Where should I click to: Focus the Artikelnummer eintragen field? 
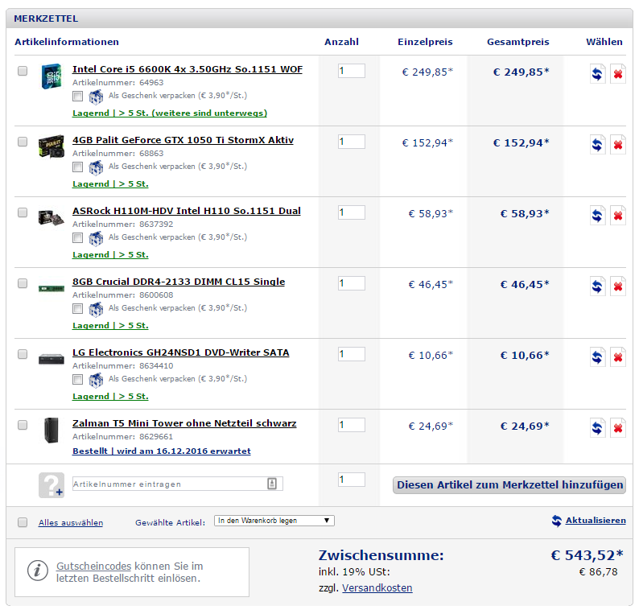pos(178,484)
